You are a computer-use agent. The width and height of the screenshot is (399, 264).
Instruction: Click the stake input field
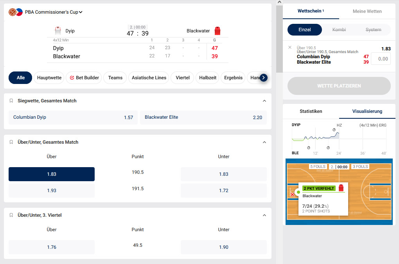[381, 59]
